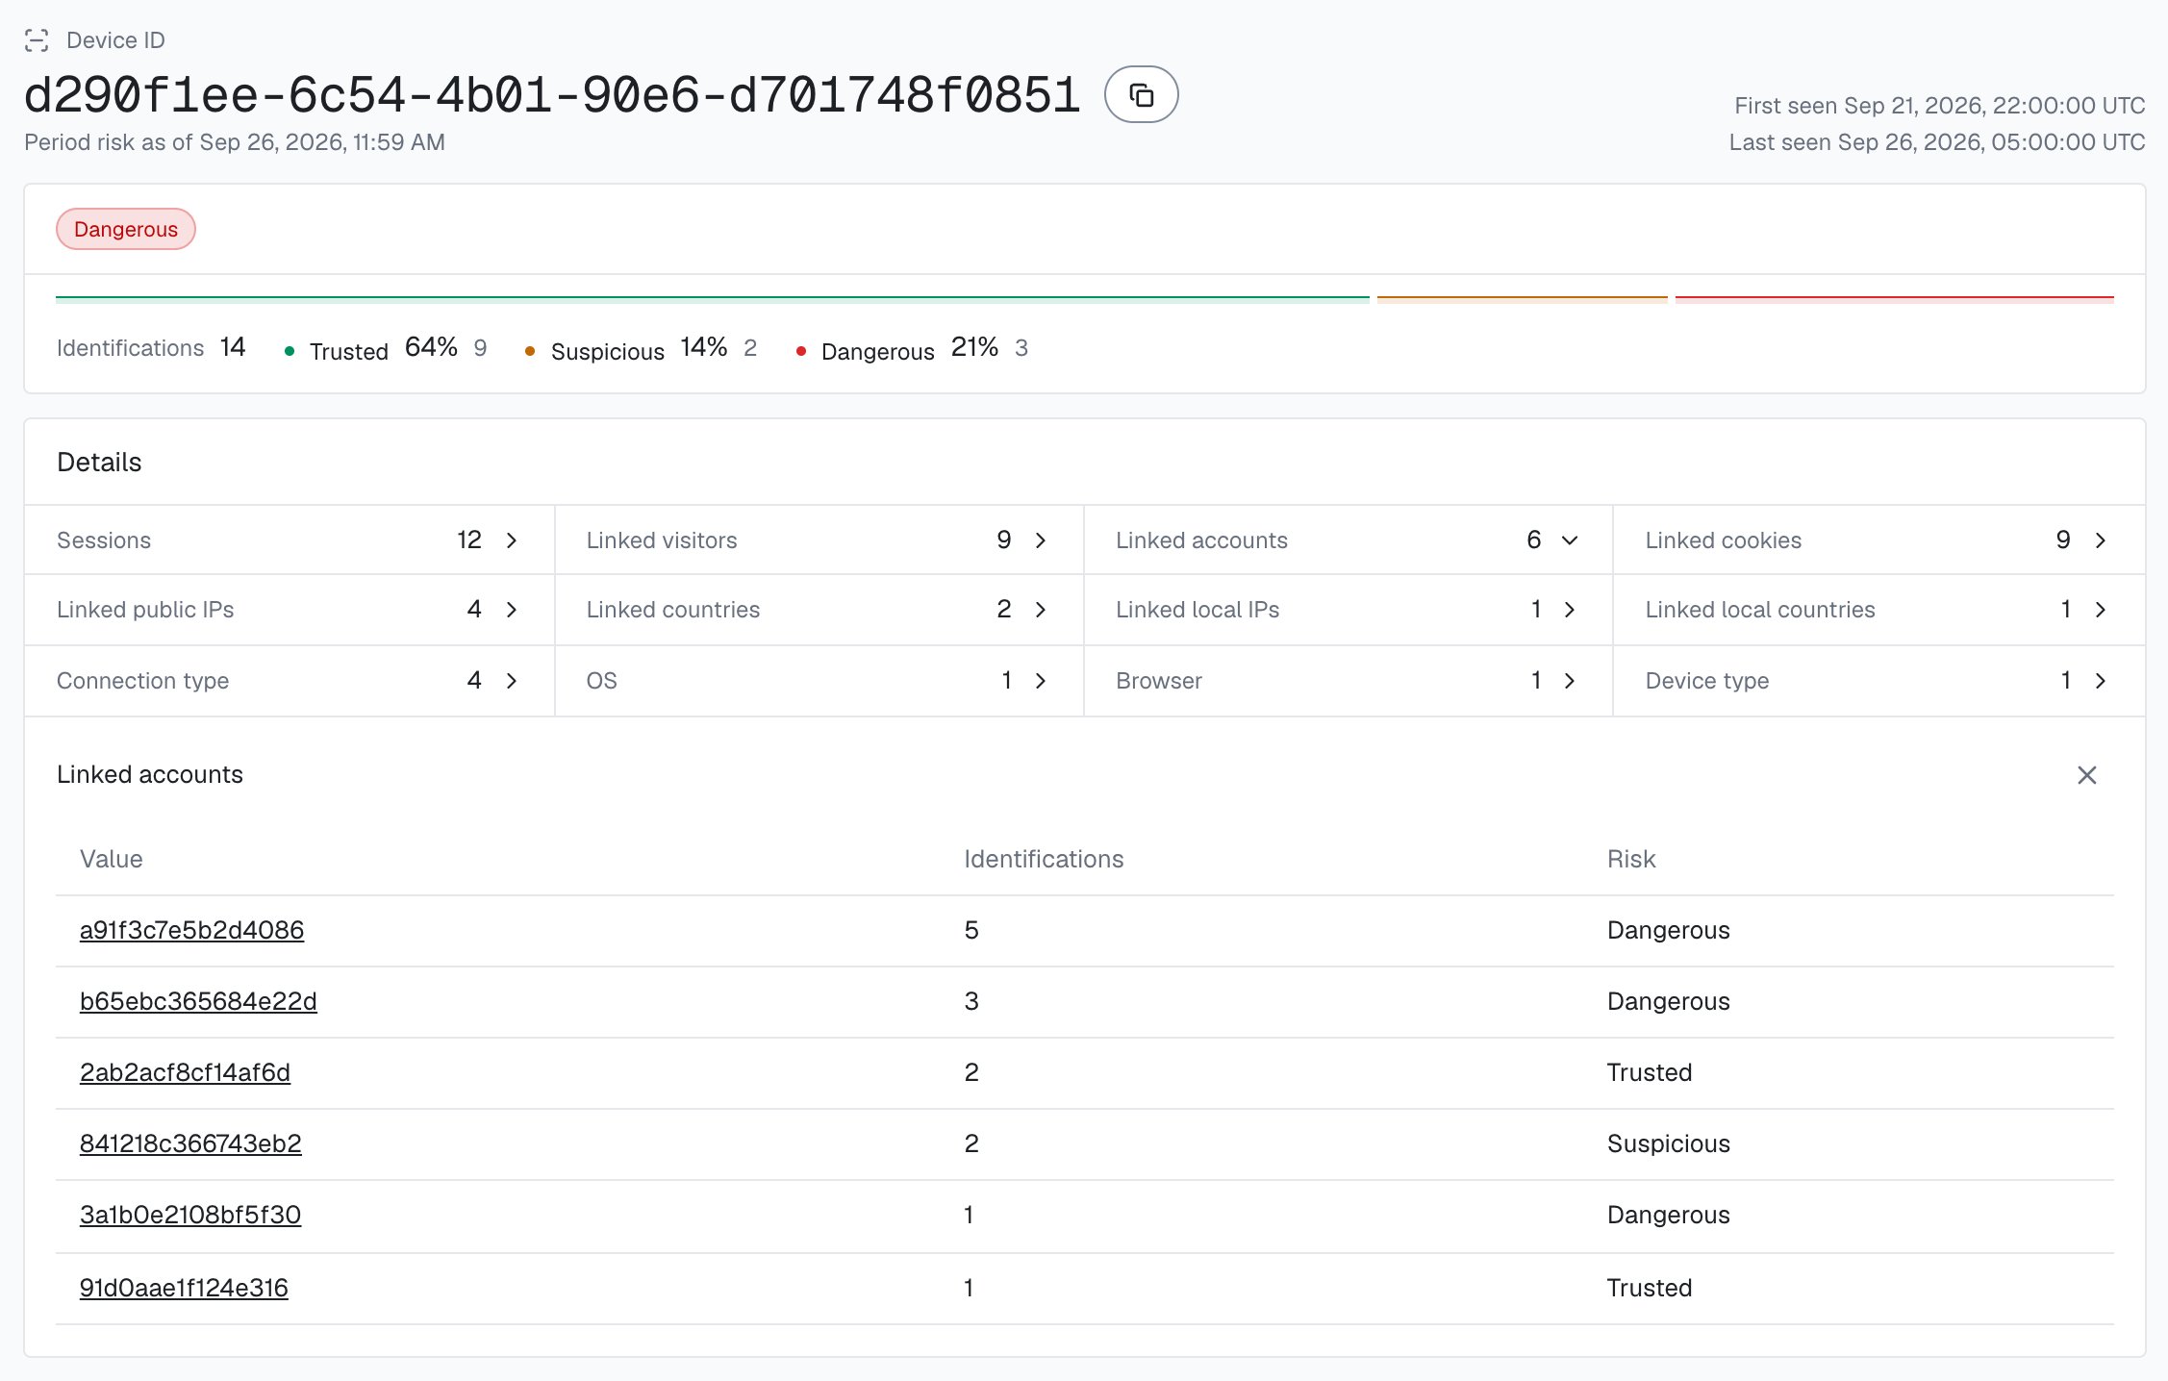Click the First seen timestamp
The width and height of the screenshot is (2168, 1381).
[1939, 105]
